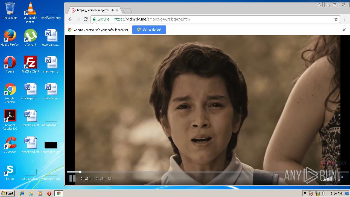Open the Windows Start menu
Screen dimensions: 350x197
pos(7,193)
